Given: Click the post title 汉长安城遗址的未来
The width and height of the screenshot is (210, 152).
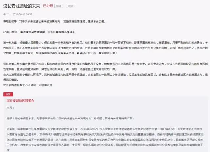Looking at the screenshot, I should point(22,6).
